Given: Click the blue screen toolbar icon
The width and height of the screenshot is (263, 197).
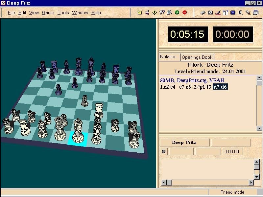Looking at the screenshot, I should (x=233, y=12).
